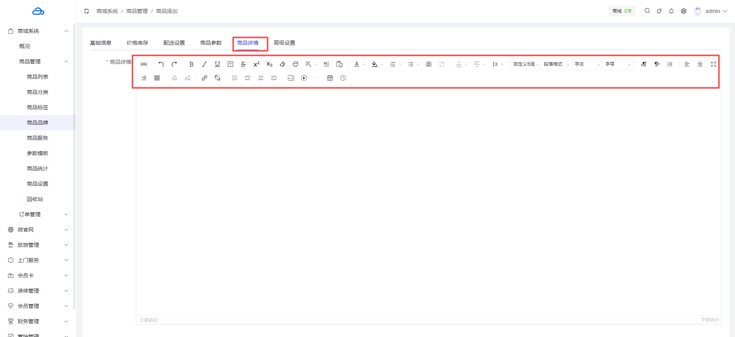Insert date using calendar icon

(x=330, y=78)
